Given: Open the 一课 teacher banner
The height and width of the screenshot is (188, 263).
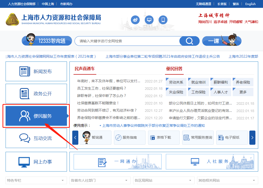Looking at the screenshot, I should click(222, 41).
